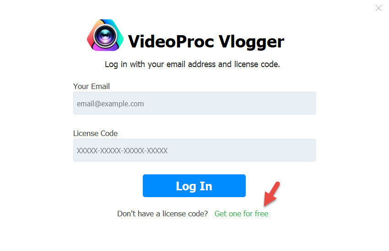
Task: Open the Get one for free link
Action: 241,214
